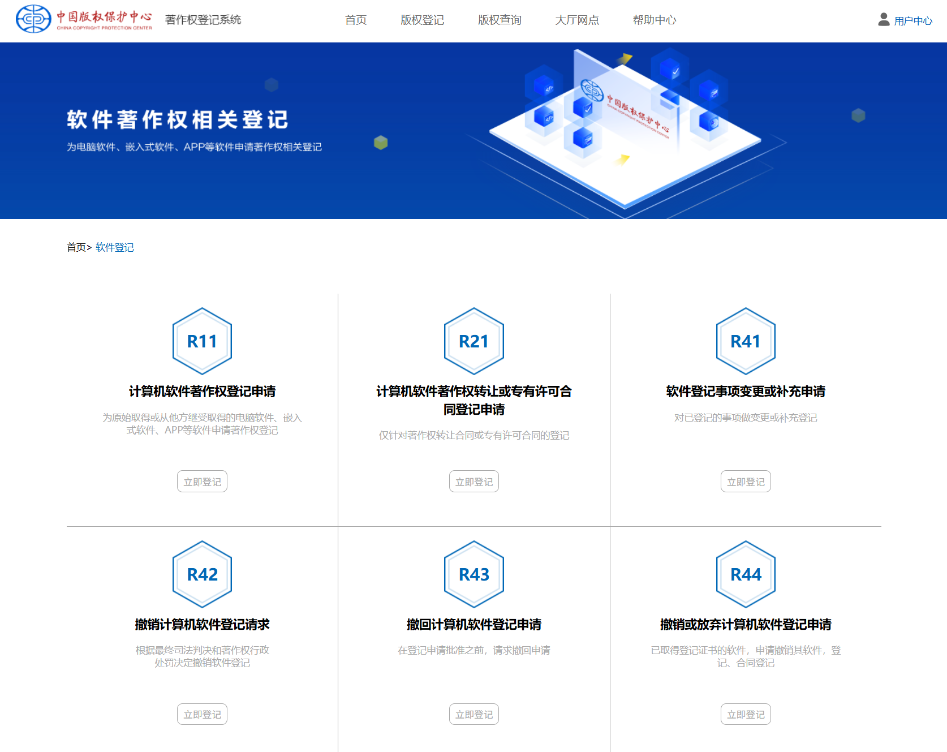Click the R11 hexagon icon
947x752 pixels.
(x=202, y=341)
